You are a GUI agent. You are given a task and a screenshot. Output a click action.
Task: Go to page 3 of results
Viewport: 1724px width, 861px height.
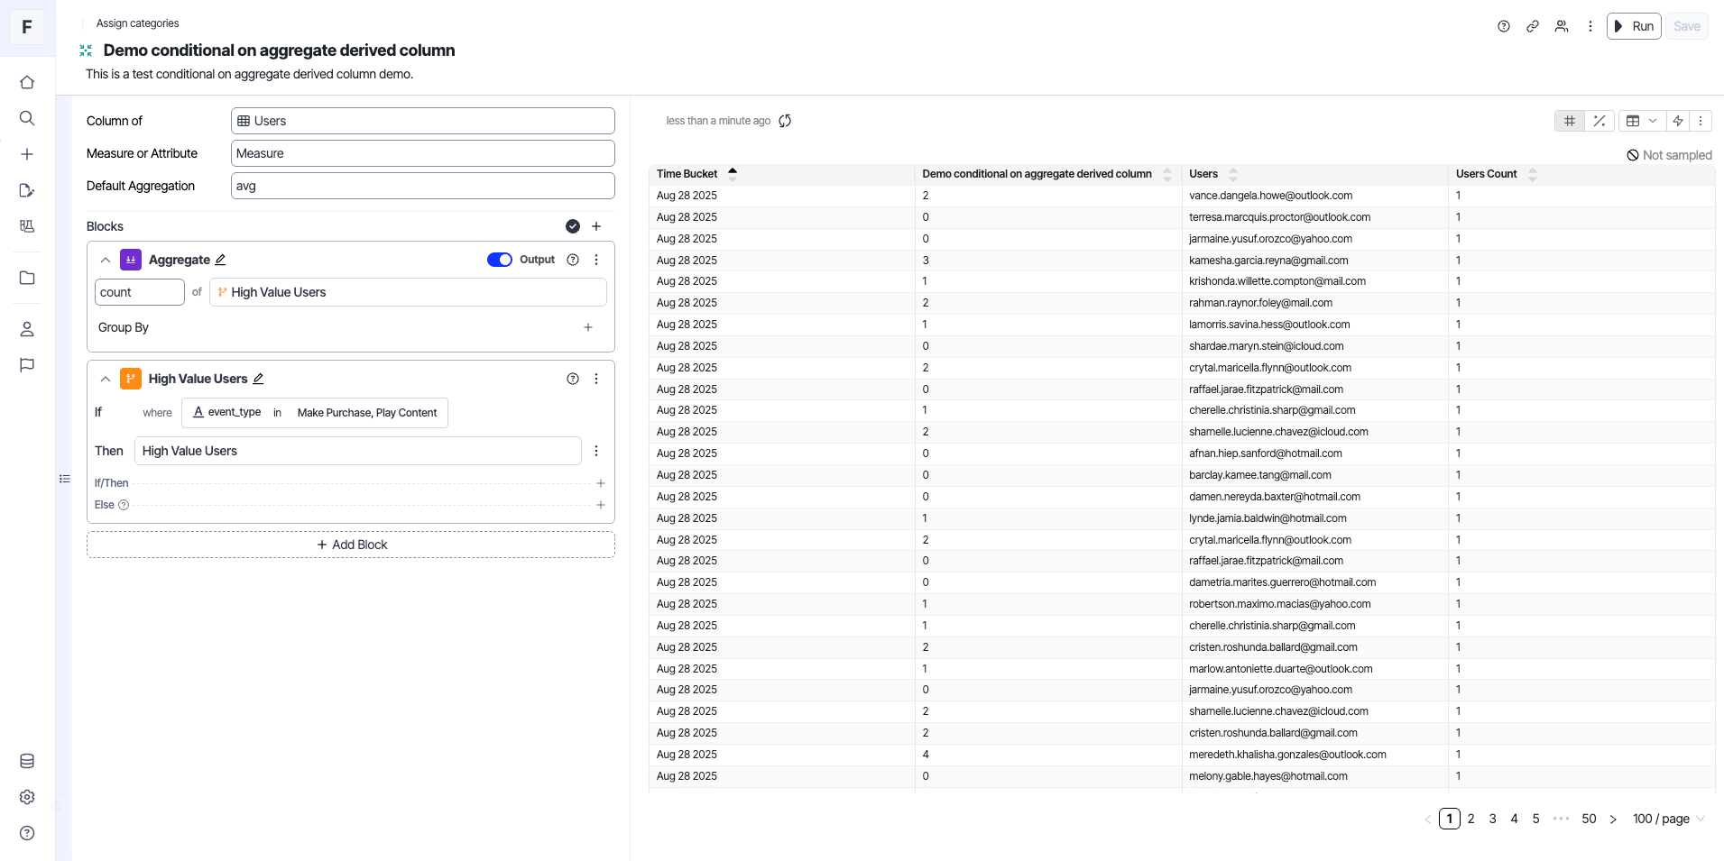tap(1492, 819)
